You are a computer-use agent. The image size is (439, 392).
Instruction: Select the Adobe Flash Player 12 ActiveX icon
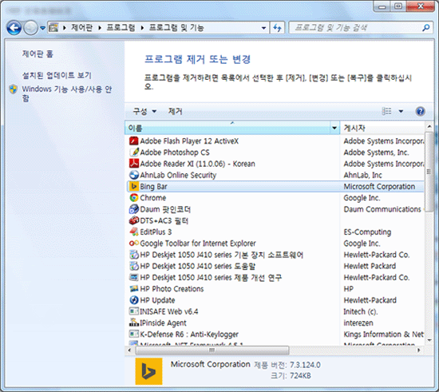[134, 141]
